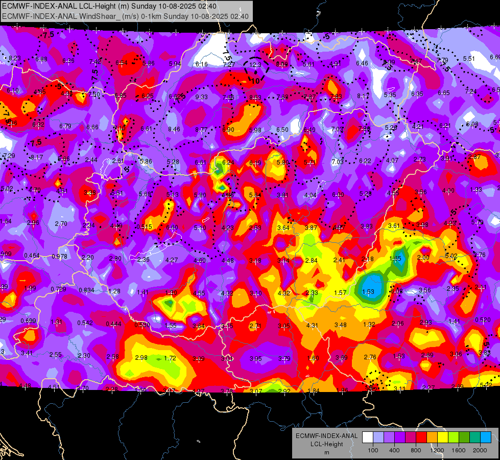Click the 9.33 shear value
Viewport: 500px width, 460px height.
coord(202,97)
